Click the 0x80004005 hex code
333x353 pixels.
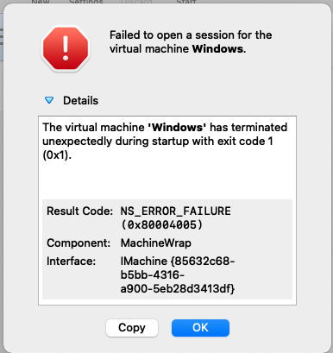161,224
